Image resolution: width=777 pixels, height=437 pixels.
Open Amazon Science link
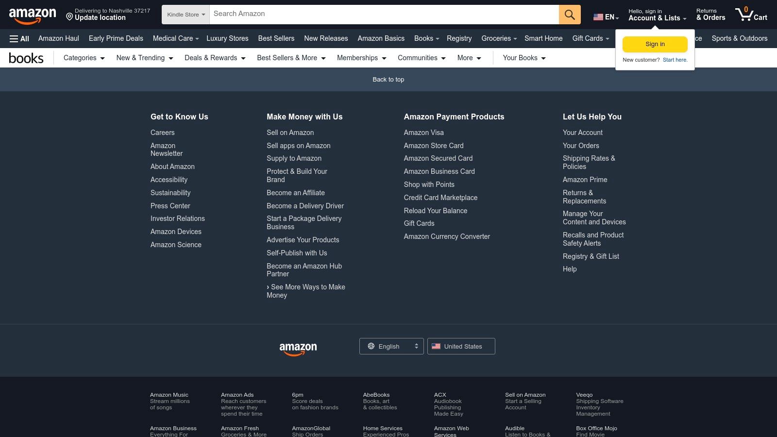pos(176,245)
